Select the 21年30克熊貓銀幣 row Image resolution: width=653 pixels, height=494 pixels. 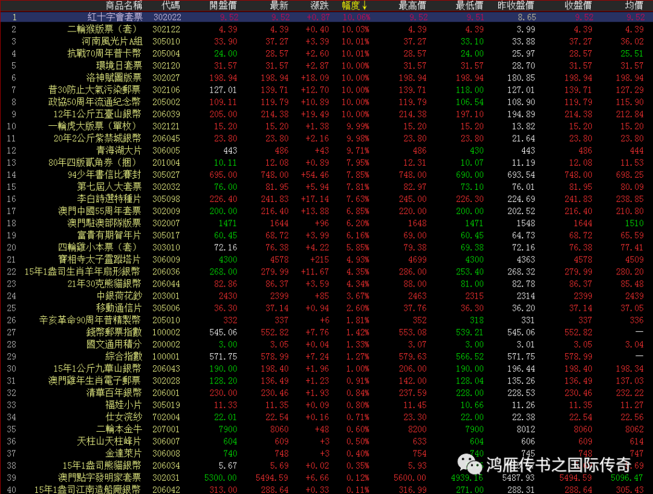[x=326, y=284]
